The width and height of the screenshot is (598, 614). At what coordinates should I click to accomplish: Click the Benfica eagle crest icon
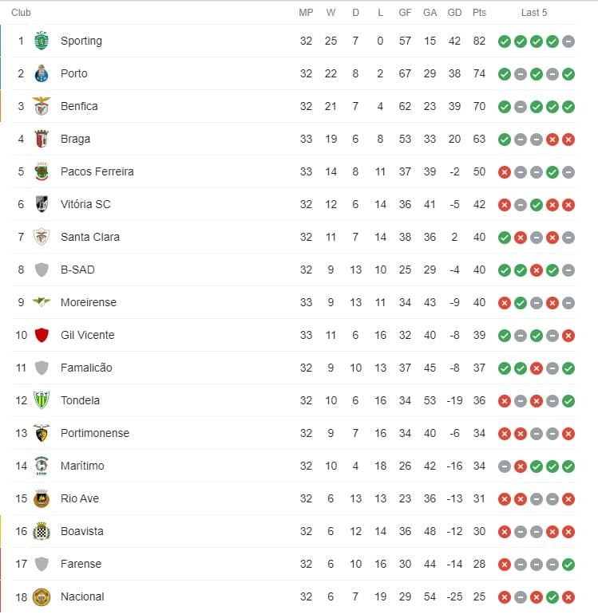[x=42, y=106]
